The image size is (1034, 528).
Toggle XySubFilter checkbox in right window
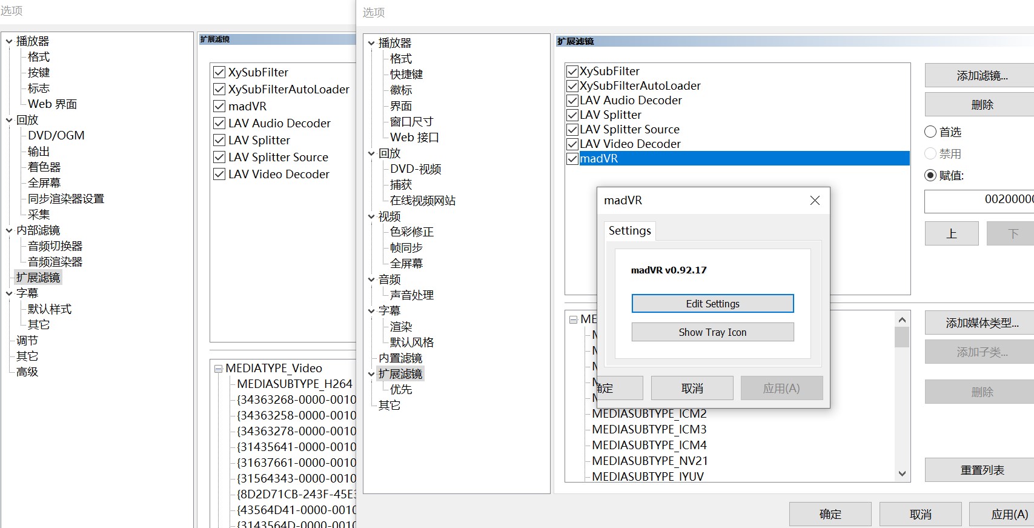[x=572, y=71]
